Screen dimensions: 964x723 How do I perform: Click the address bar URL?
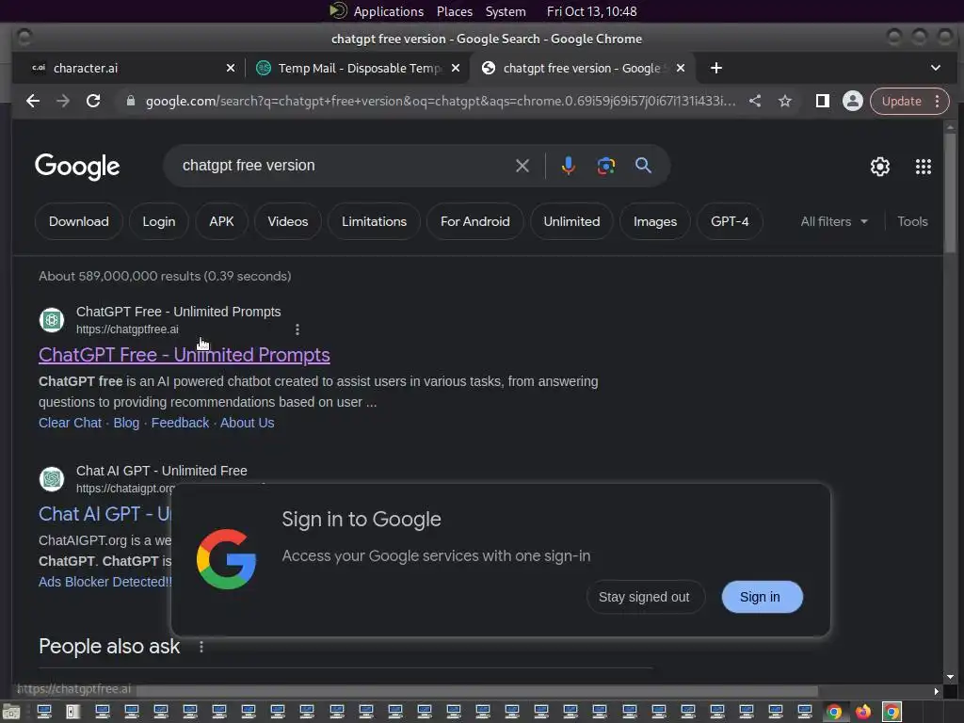click(x=440, y=101)
